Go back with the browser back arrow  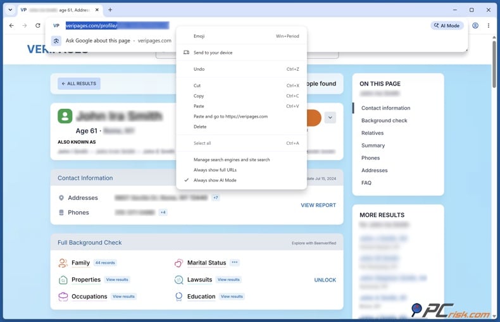click(x=11, y=25)
